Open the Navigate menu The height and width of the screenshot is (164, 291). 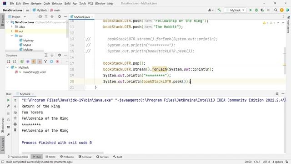tap(36, 4)
